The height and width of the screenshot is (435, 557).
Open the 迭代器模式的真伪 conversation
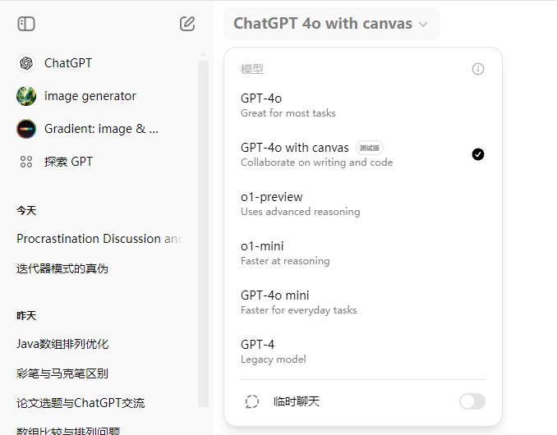pyautogui.click(x=62, y=268)
